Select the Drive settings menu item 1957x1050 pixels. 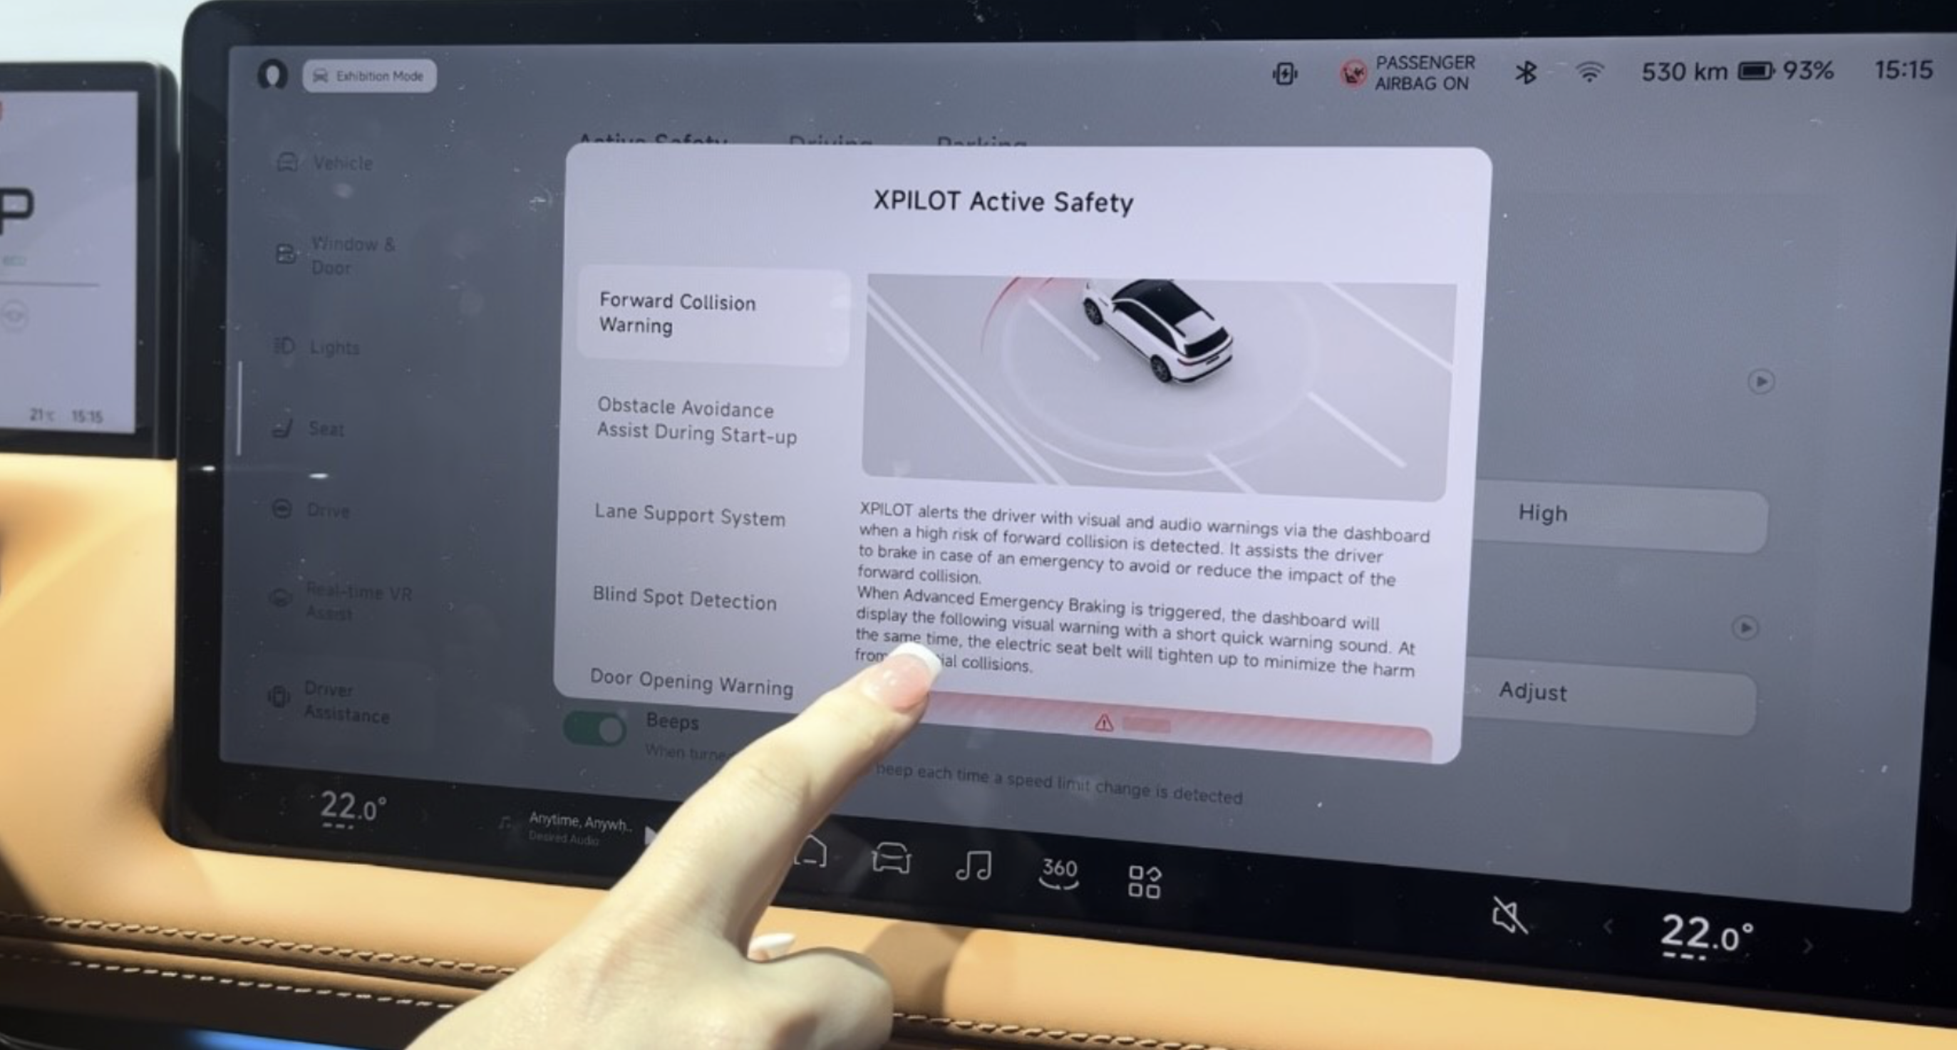pyautogui.click(x=326, y=509)
